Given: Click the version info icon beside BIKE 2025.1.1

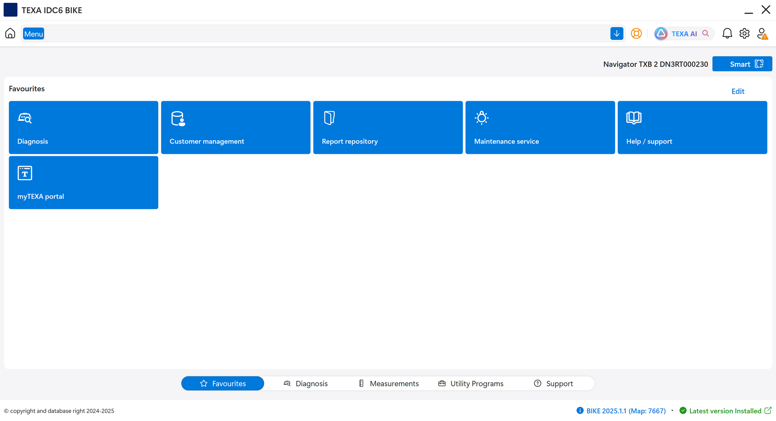Looking at the screenshot, I should [x=580, y=411].
